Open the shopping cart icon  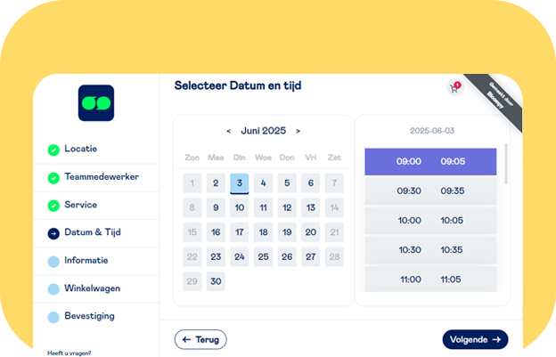pos(454,87)
